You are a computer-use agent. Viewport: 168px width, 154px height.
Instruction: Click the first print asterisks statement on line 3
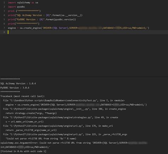24,11
